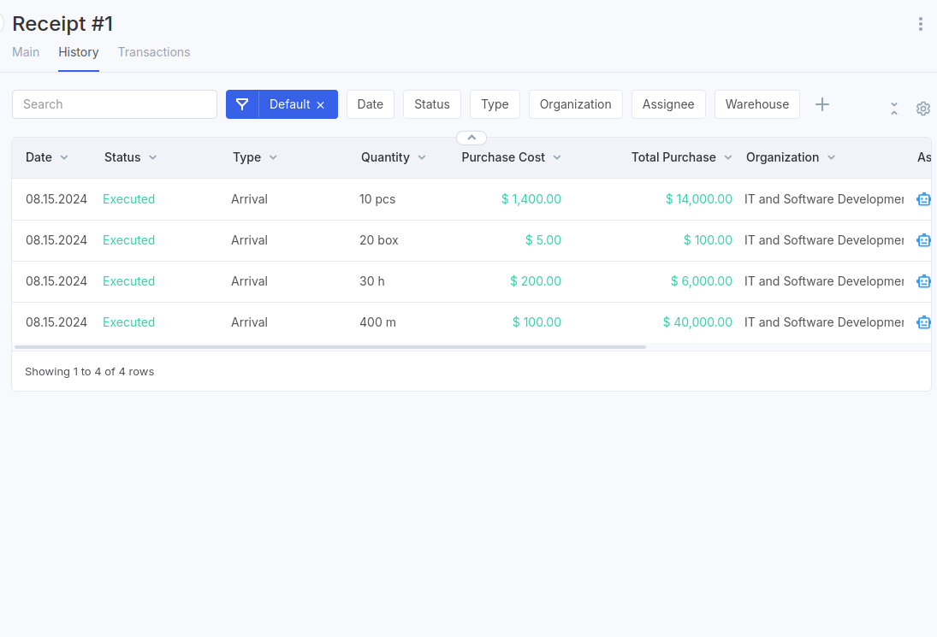Open the Date column sort dropdown
Viewport: 937px width, 637px height.
pos(64,157)
